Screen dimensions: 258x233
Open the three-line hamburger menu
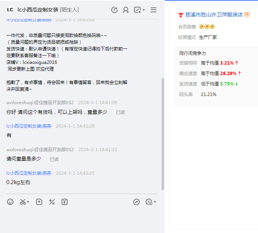153,10
